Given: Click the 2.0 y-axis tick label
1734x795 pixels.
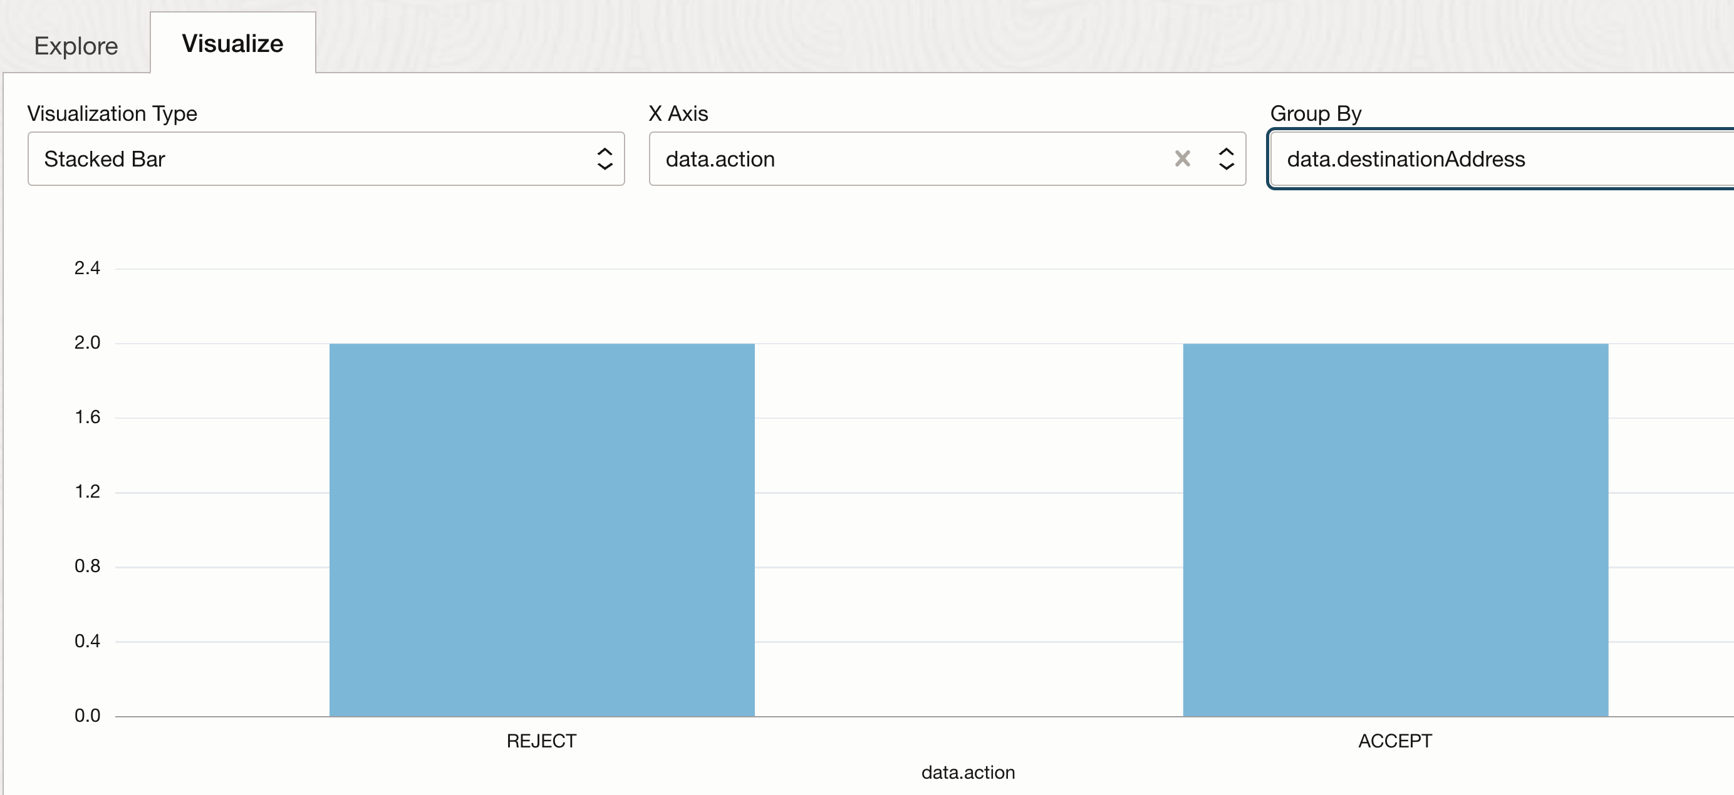Looking at the screenshot, I should [x=88, y=343].
